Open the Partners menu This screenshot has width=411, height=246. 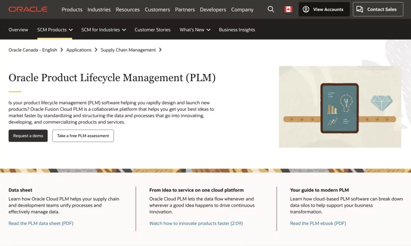185,9
